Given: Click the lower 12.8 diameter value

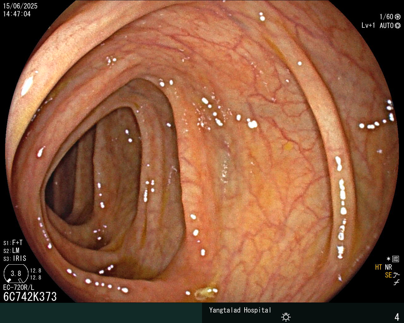Looking at the screenshot, I should [36, 278].
